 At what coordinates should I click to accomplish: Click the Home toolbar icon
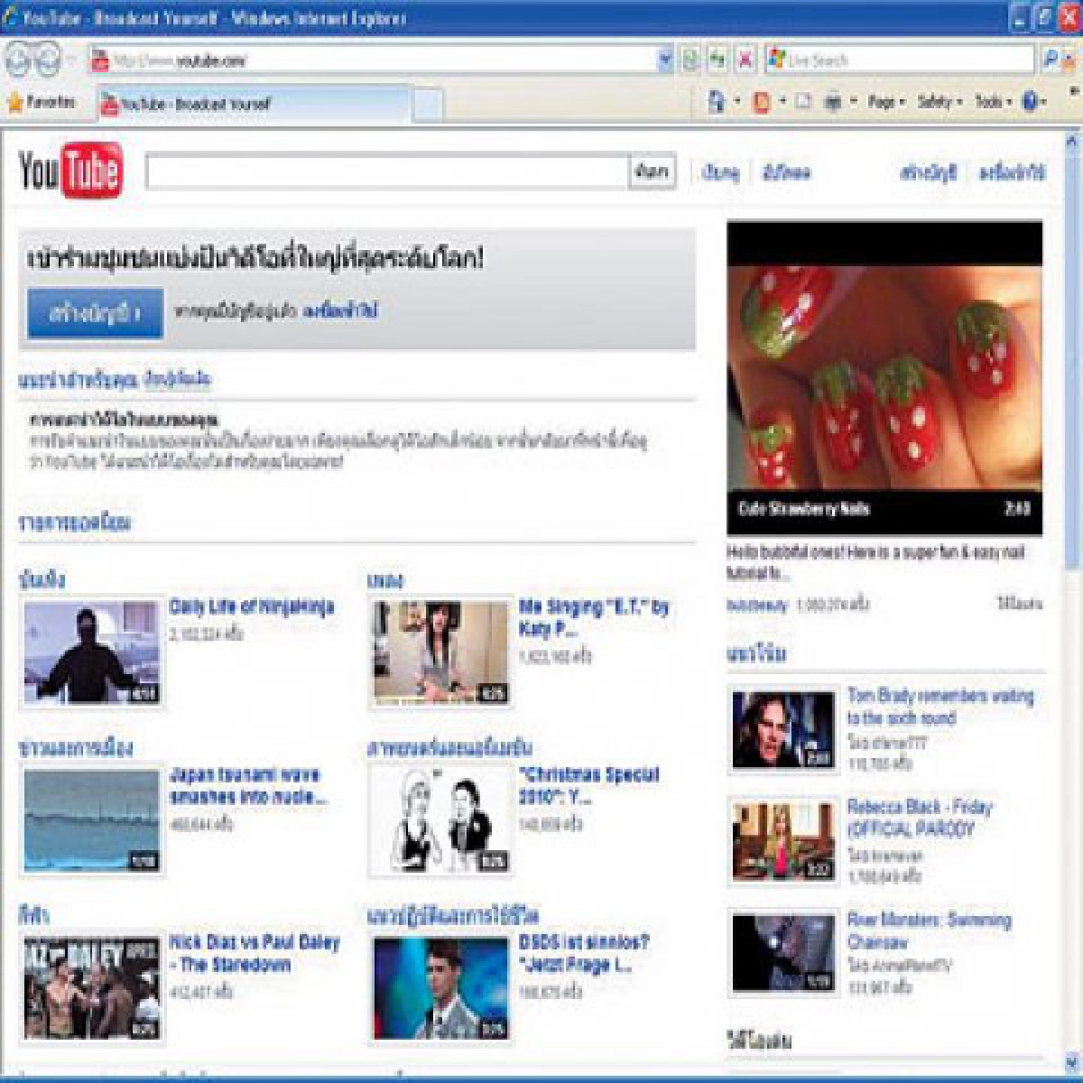(x=717, y=102)
